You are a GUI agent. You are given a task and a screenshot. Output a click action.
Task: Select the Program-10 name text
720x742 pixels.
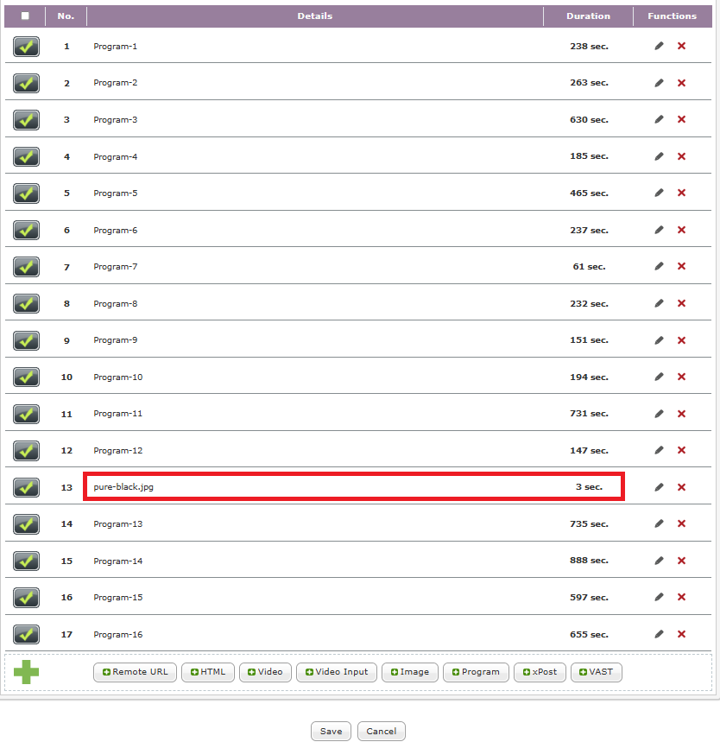click(x=117, y=377)
